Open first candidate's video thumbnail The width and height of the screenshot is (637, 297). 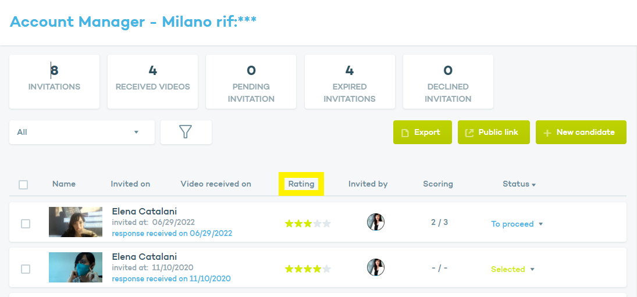pos(76,222)
